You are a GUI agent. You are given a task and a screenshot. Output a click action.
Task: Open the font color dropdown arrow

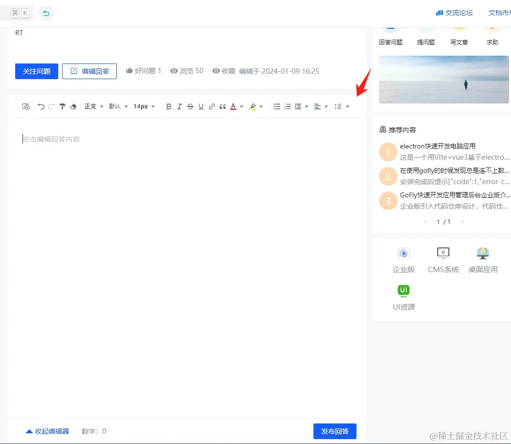[x=242, y=106]
